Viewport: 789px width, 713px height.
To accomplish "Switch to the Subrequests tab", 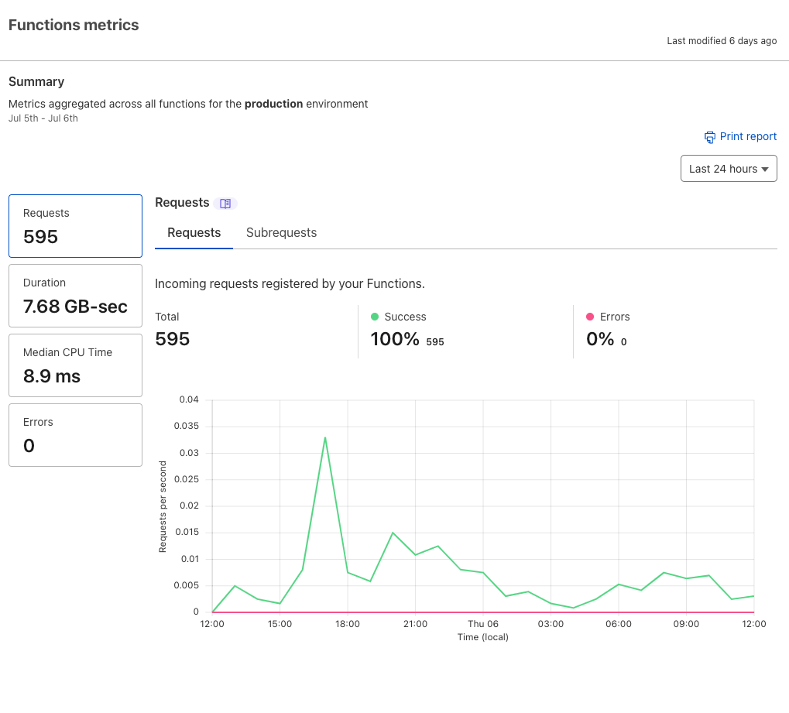I will pos(281,233).
